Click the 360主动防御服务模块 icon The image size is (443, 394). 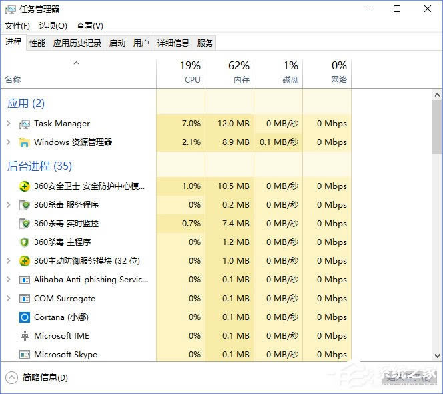[x=25, y=261]
